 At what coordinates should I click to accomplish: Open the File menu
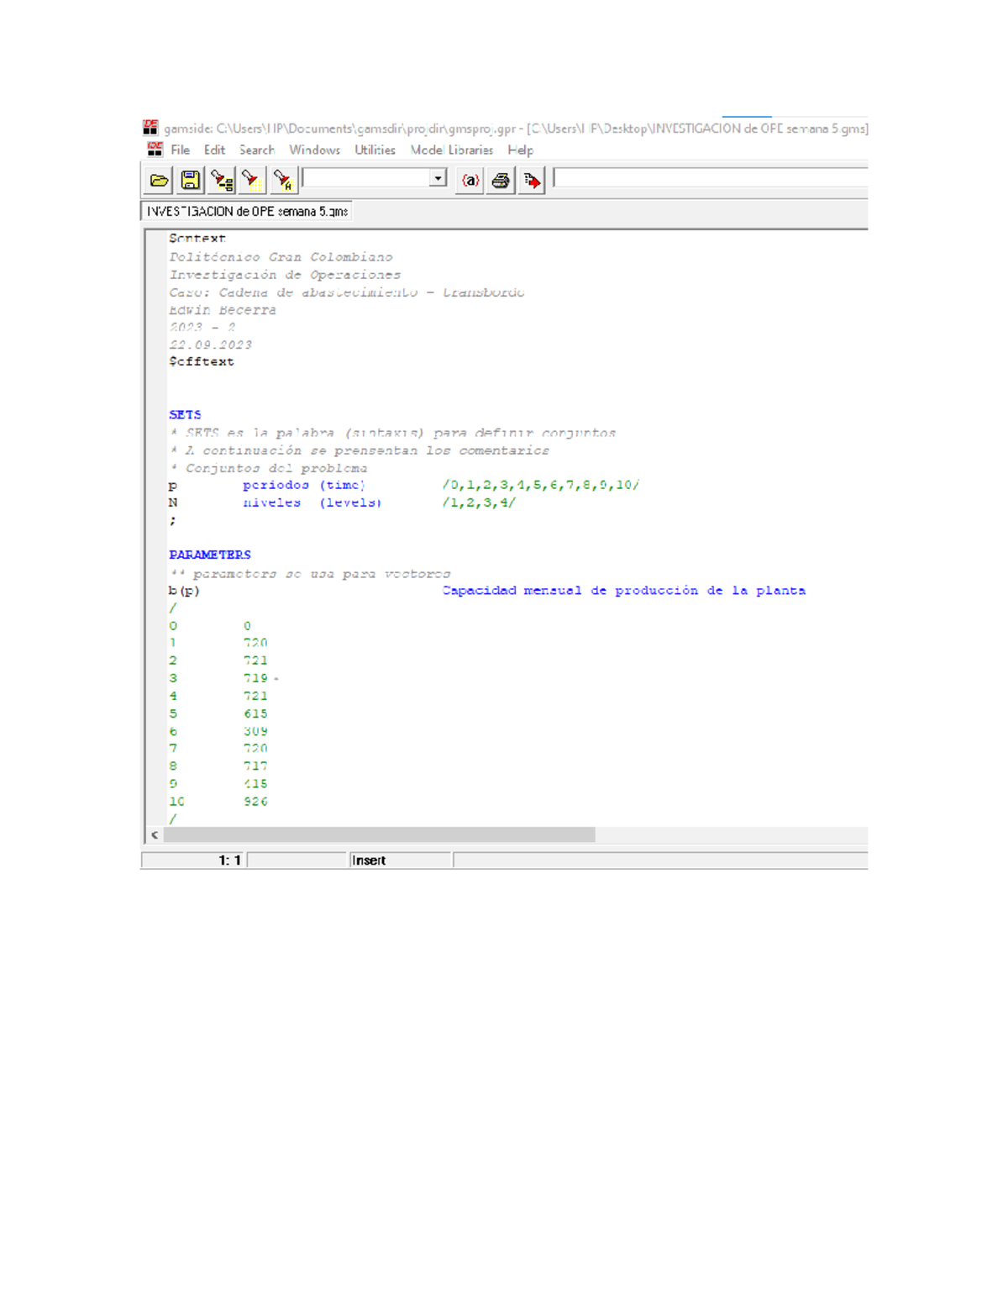pyautogui.click(x=180, y=150)
